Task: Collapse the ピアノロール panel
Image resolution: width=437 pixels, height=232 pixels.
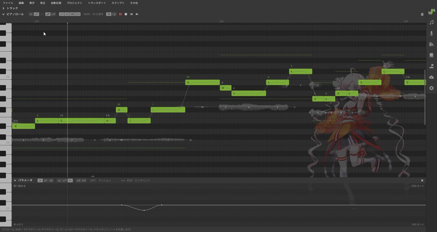Action: click(x=3, y=14)
